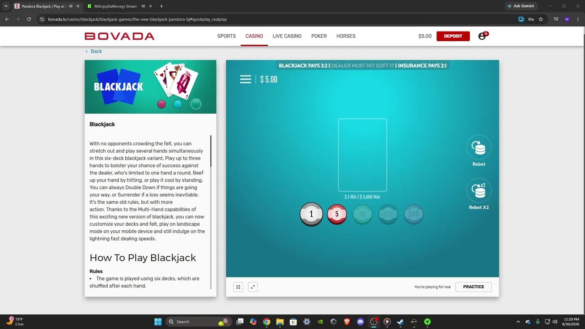This screenshot has height=329, width=585.
Task: Launch Steam from the taskbar
Action: 400,322
